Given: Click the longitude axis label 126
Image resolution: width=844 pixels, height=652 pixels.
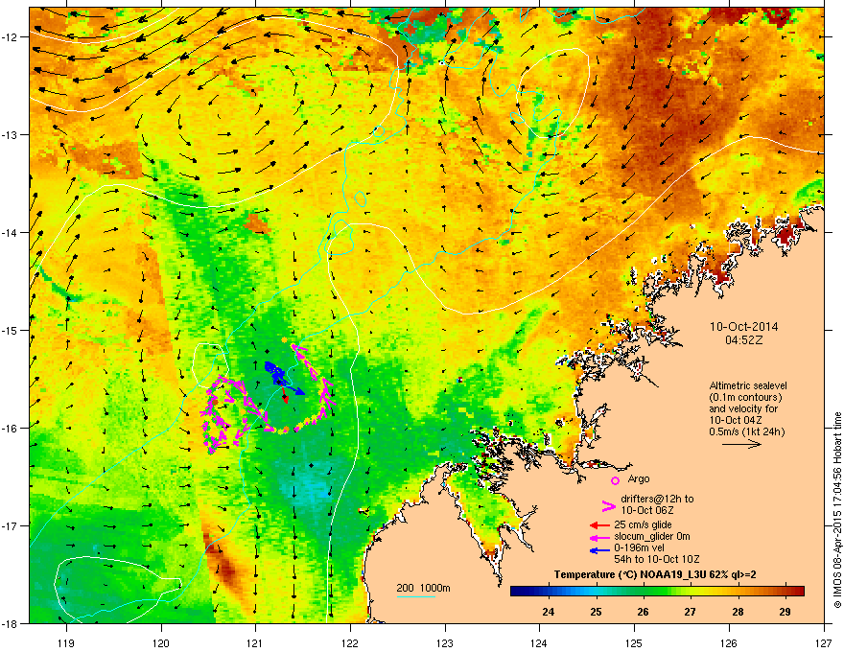Looking at the screenshot, I should click(x=729, y=642).
